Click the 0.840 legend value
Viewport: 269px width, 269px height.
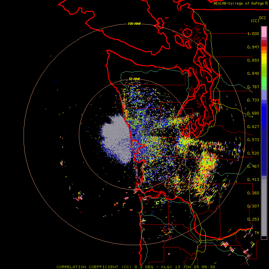point(253,74)
